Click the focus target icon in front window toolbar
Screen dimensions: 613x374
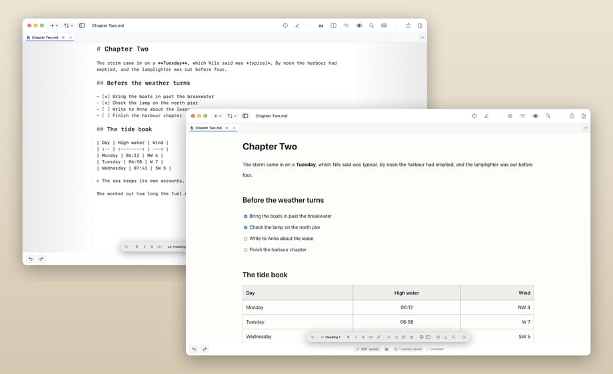tap(474, 116)
